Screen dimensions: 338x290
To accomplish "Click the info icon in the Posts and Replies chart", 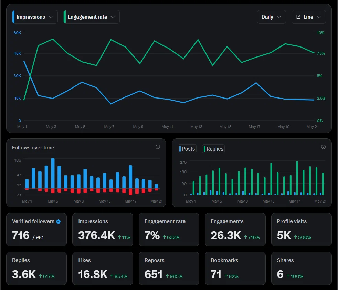I will [323, 147].
